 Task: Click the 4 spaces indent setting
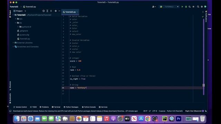pyautogui.click(x=162, y=111)
